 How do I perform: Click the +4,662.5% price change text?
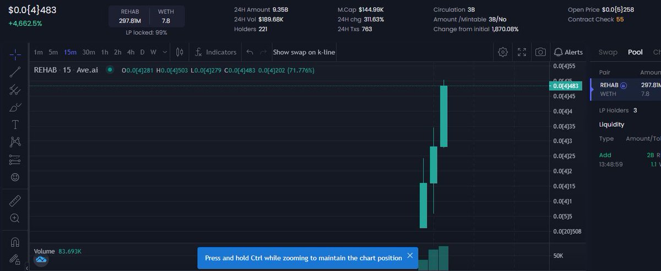coord(25,24)
